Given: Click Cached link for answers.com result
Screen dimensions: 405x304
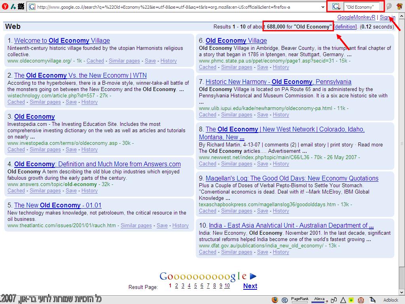Looking at the screenshot, I should coord(16,190).
